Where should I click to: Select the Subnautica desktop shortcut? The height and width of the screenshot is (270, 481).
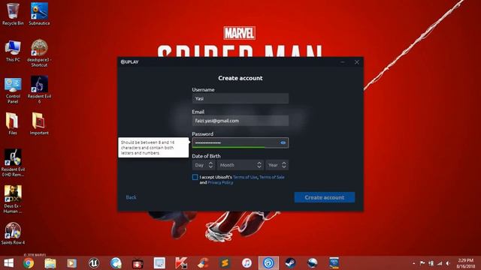(x=39, y=14)
